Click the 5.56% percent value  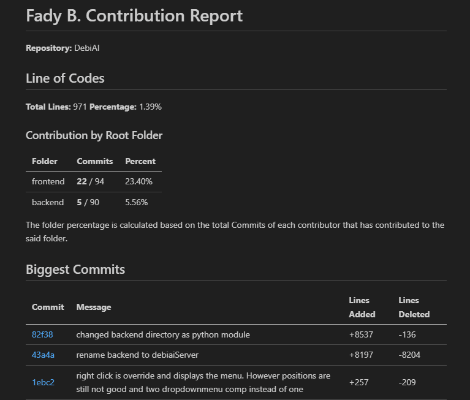[x=136, y=202]
